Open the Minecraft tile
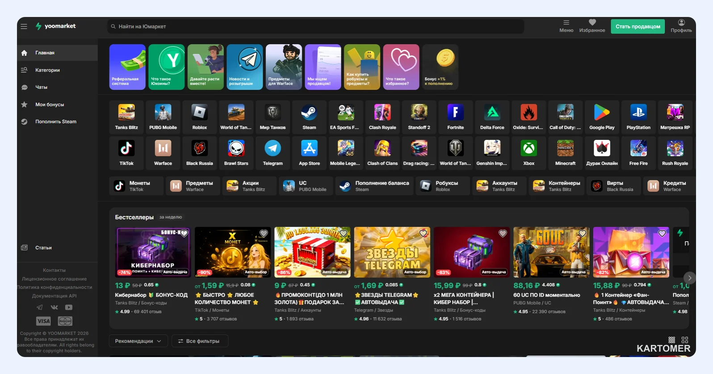 (x=565, y=153)
